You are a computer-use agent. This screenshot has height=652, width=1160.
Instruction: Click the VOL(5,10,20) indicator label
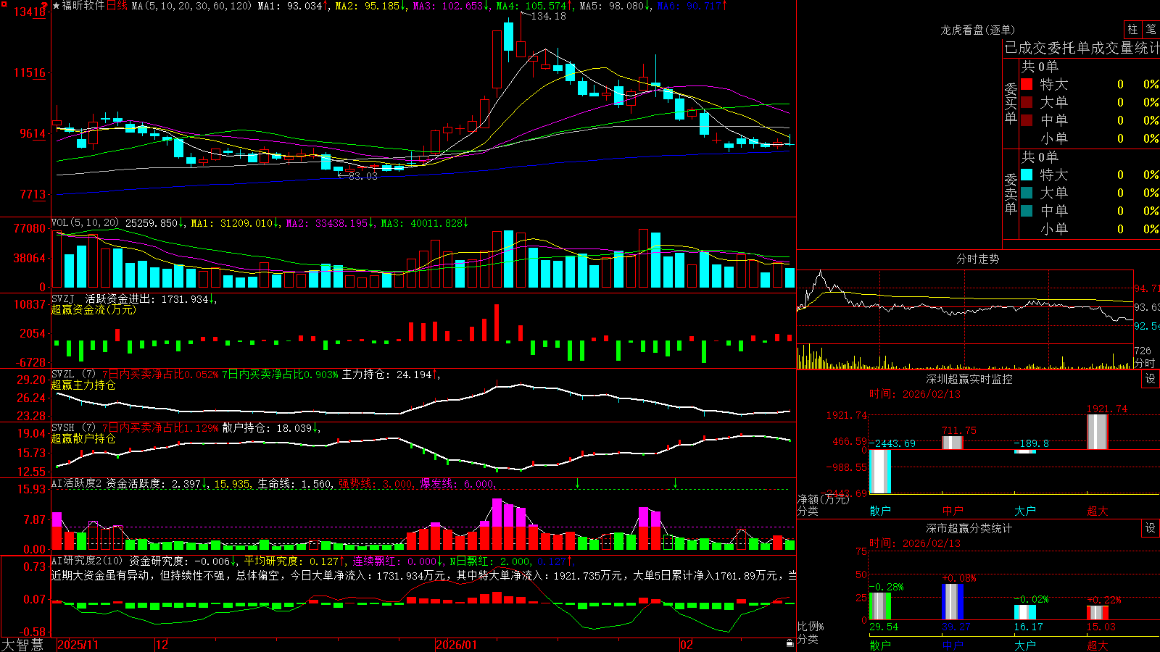tap(85, 223)
